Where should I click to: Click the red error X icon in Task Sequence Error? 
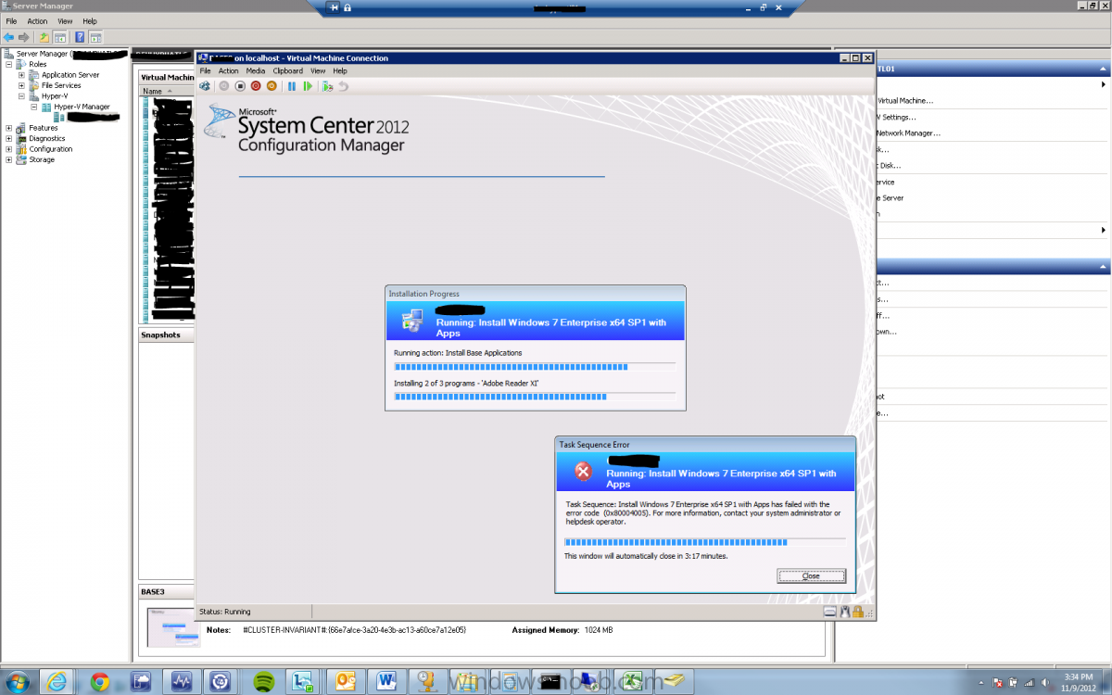(x=583, y=471)
